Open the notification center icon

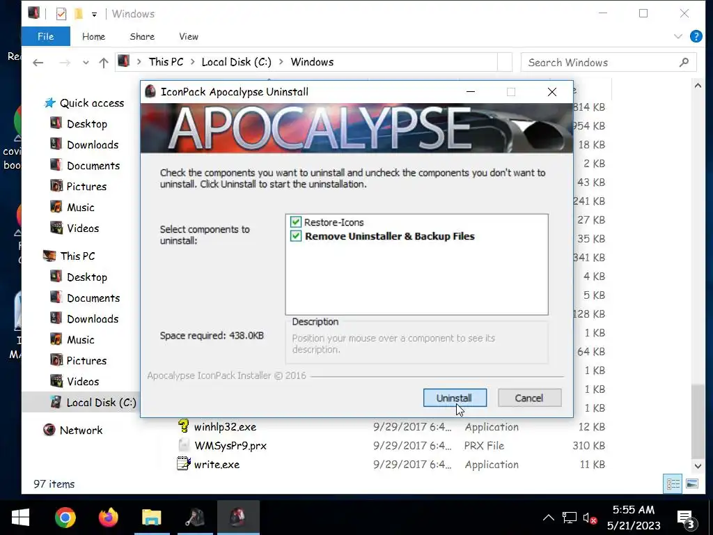[x=685, y=518]
